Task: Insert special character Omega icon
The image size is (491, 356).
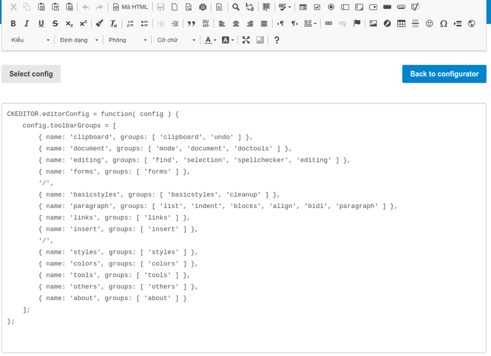Action: [x=443, y=23]
